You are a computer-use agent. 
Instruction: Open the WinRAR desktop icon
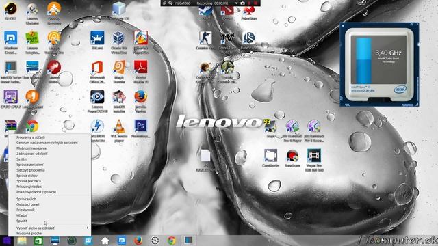click(x=11, y=126)
